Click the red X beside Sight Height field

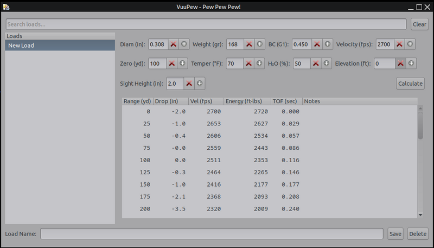[x=189, y=84]
